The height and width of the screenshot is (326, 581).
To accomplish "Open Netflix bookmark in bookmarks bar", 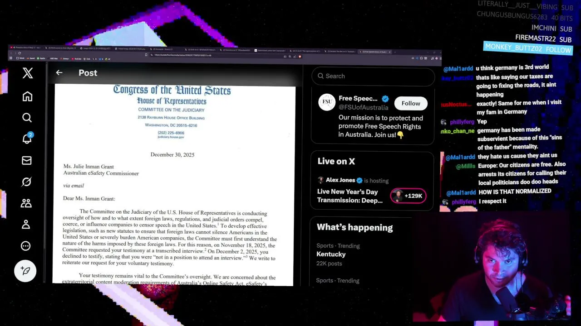I will coord(42,58).
